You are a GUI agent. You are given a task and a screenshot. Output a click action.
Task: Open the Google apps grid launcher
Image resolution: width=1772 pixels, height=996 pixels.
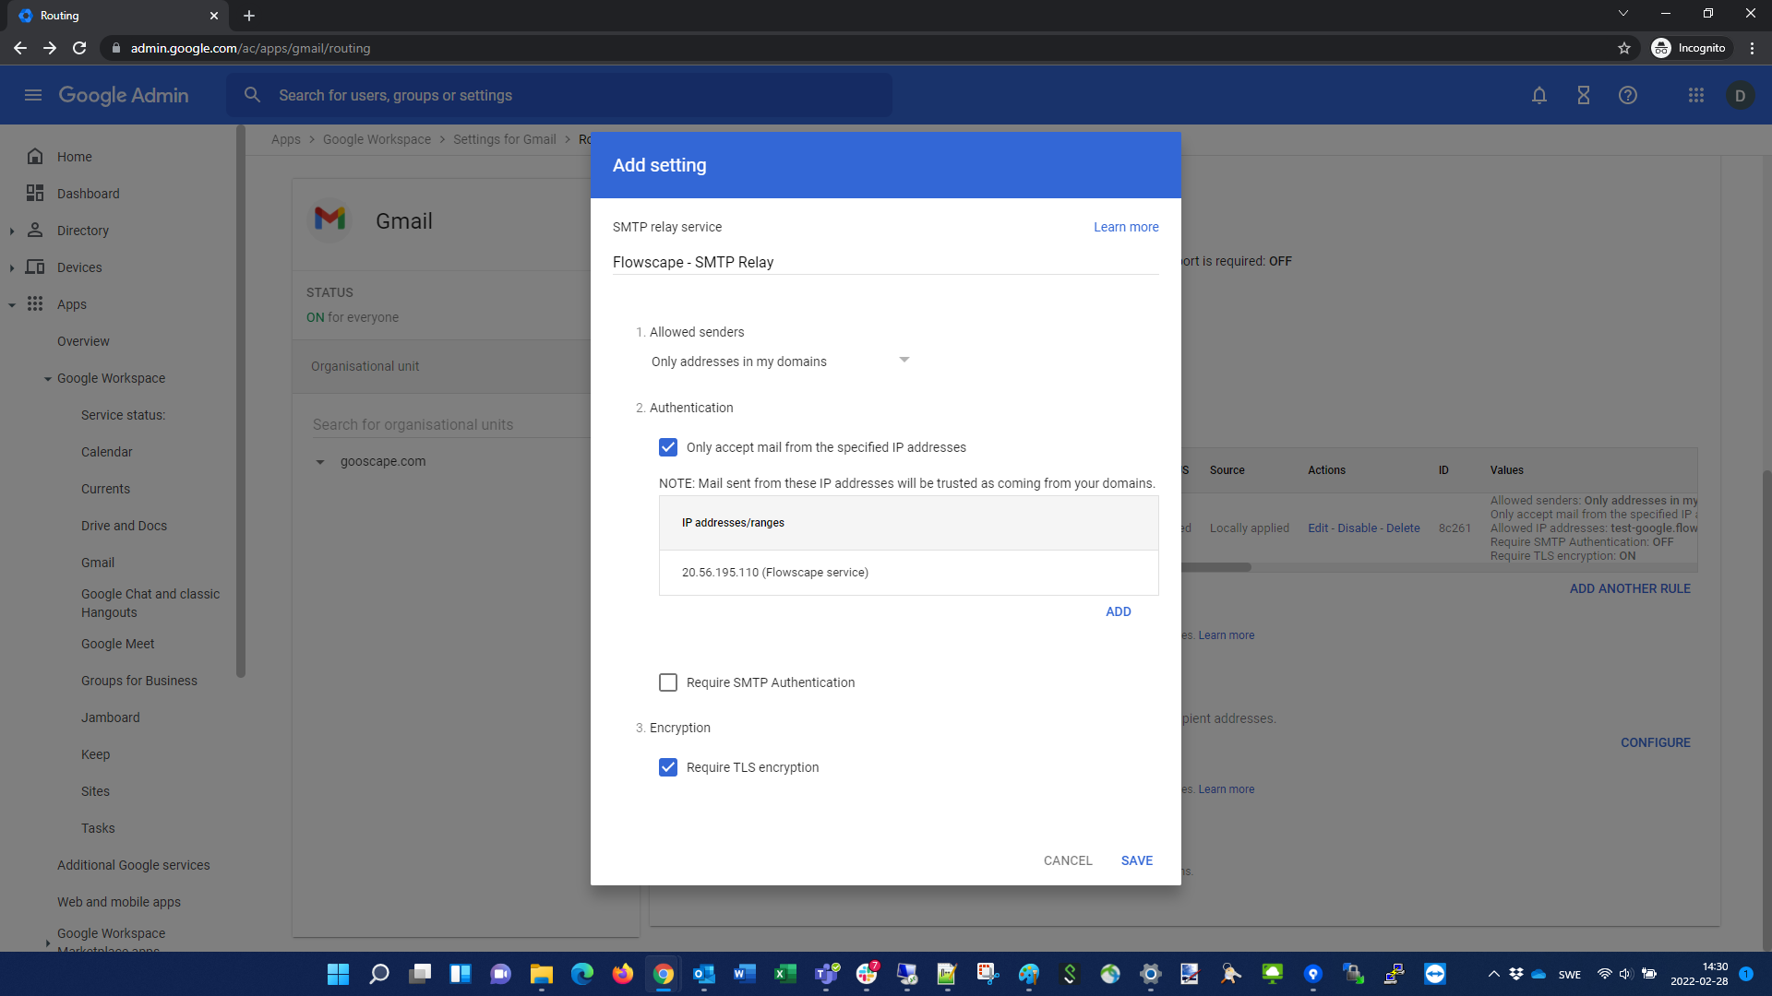click(1696, 95)
